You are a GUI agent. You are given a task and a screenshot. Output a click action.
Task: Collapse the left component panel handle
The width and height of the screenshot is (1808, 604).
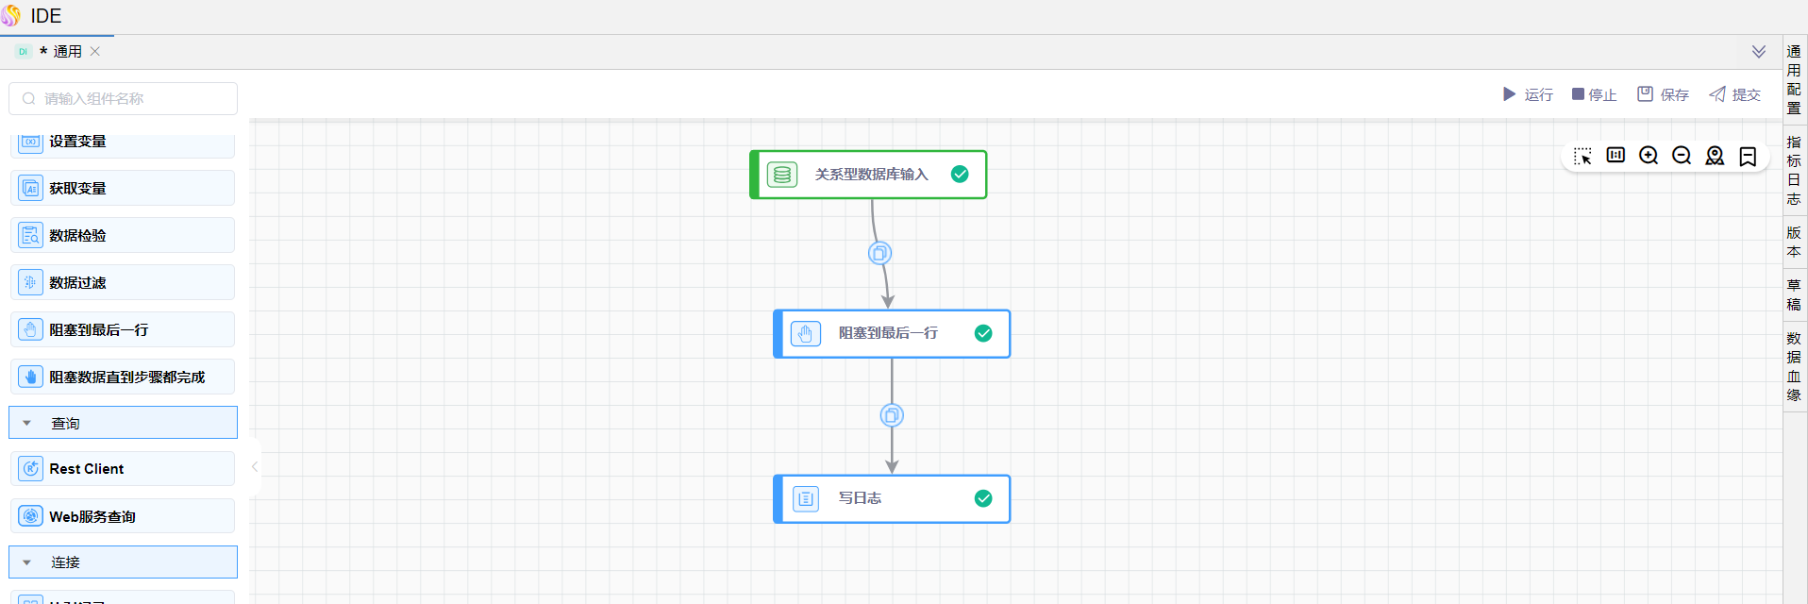pos(255,466)
